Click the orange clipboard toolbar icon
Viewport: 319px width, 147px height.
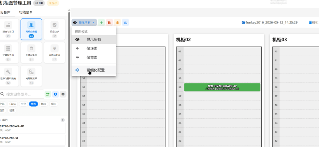(117, 23)
